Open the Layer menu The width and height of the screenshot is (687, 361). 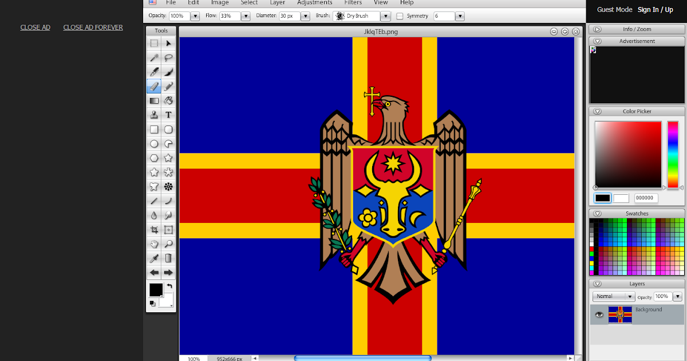pos(277,2)
